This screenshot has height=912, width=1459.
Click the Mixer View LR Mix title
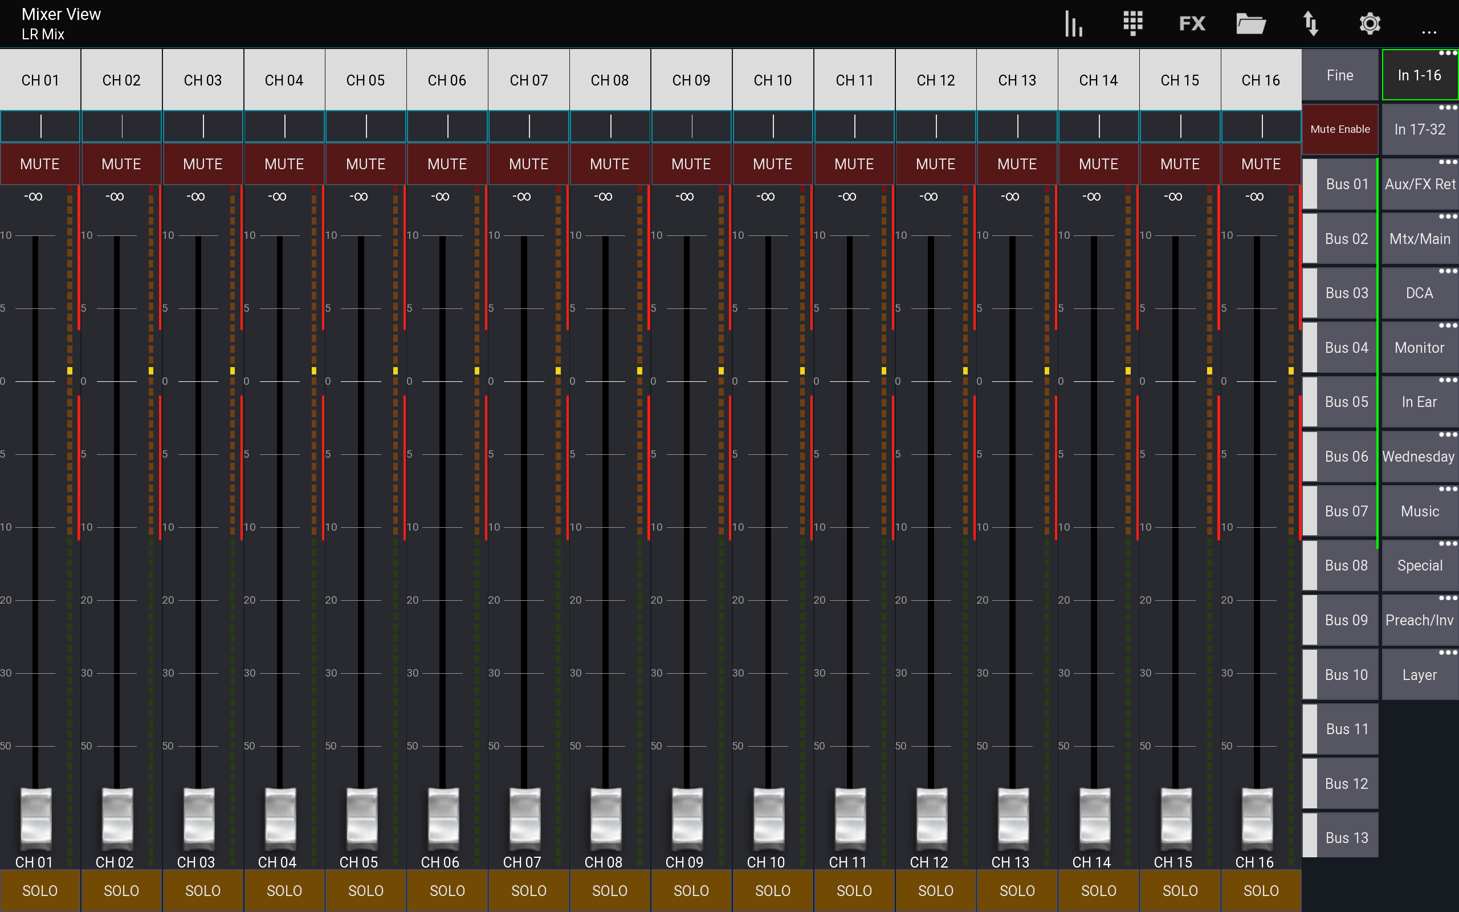[61, 24]
